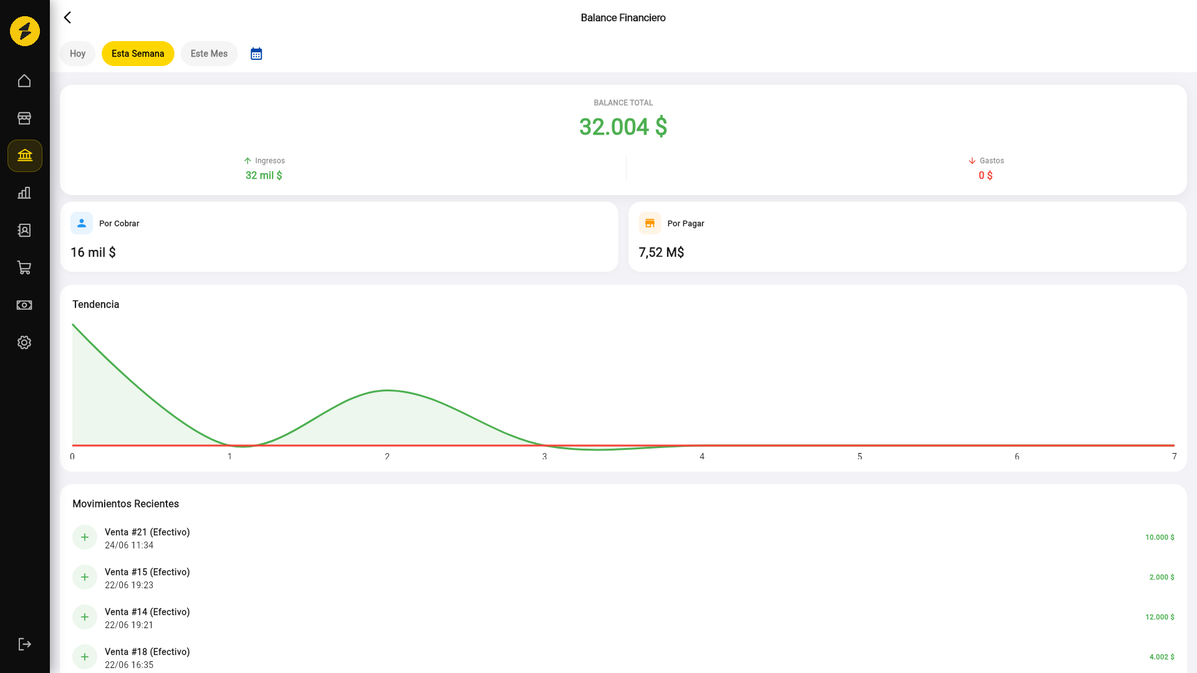
Task: Open the store icon in sidebar
Action: (24, 118)
